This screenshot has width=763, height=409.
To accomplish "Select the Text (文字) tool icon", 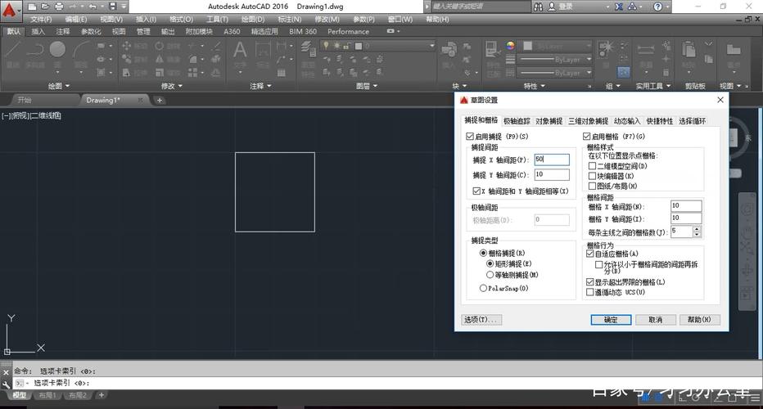I will tap(240, 51).
